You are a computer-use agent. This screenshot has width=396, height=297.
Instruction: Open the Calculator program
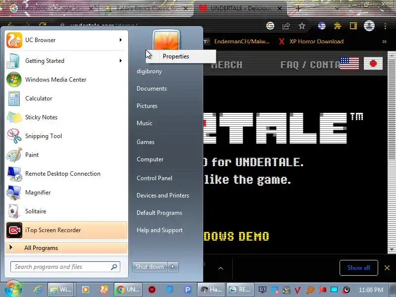pyautogui.click(x=66, y=99)
